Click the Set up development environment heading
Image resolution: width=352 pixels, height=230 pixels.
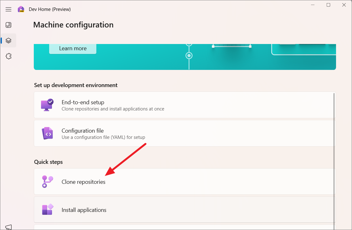(x=76, y=85)
